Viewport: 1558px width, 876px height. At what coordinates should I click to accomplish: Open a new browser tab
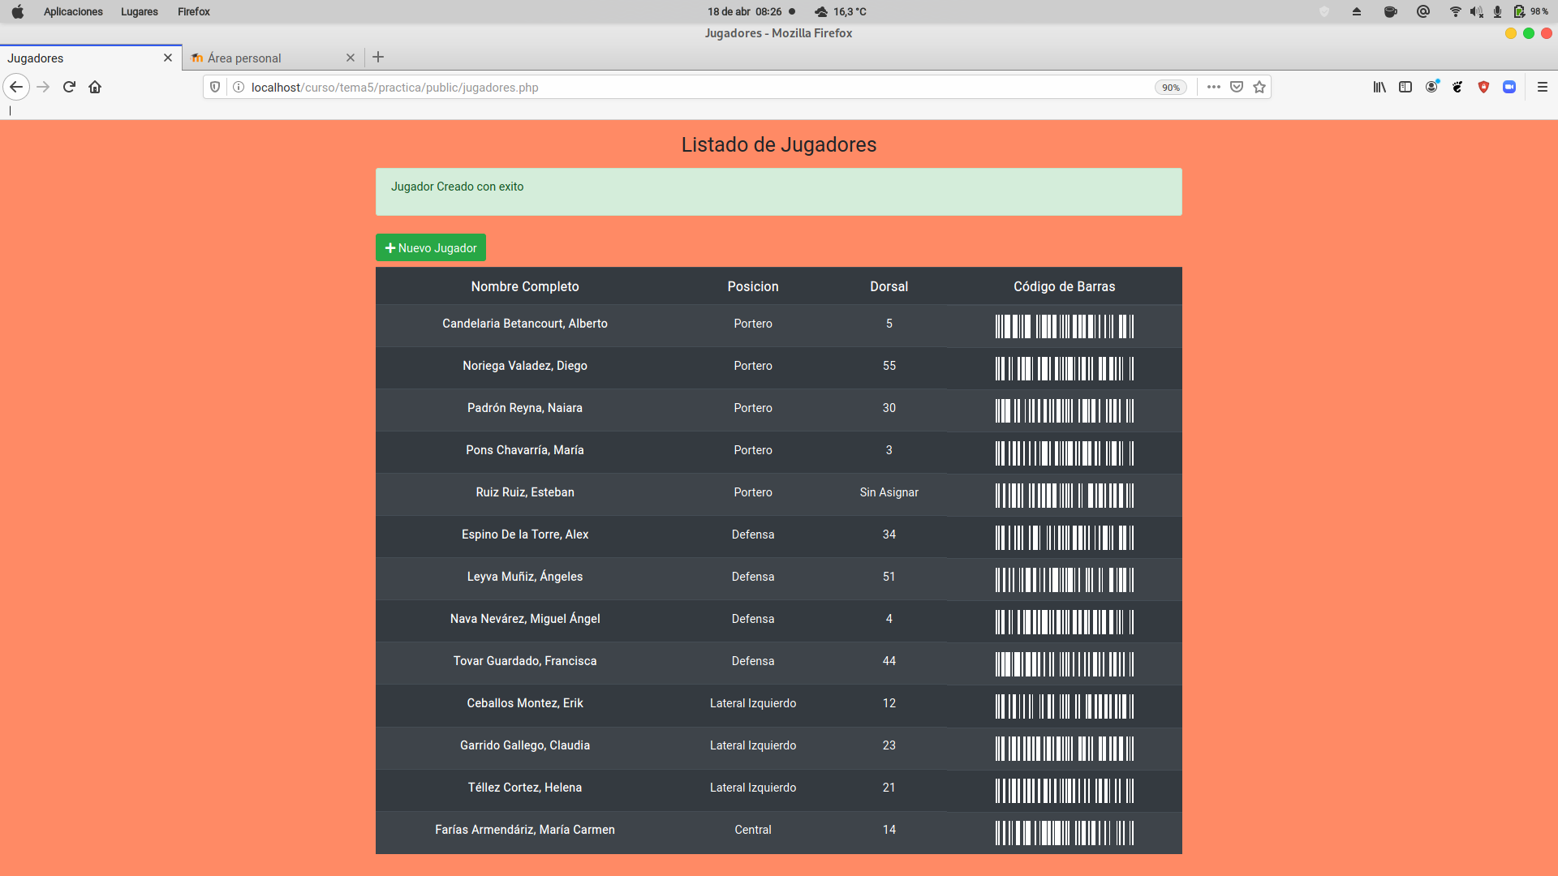[x=378, y=57]
